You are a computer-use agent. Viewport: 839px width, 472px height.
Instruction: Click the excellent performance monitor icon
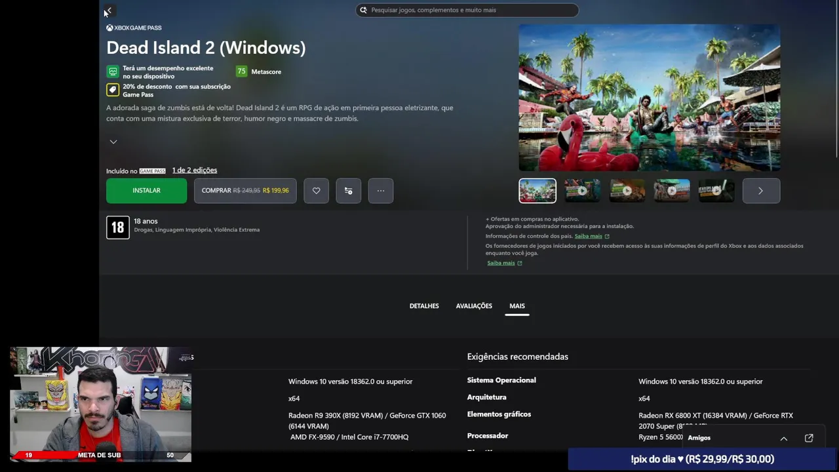click(x=113, y=71)
